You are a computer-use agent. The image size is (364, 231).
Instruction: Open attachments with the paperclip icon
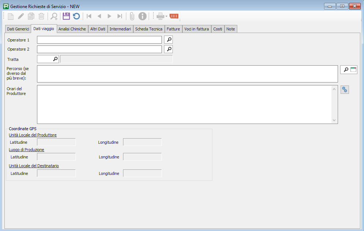(132, 16)
